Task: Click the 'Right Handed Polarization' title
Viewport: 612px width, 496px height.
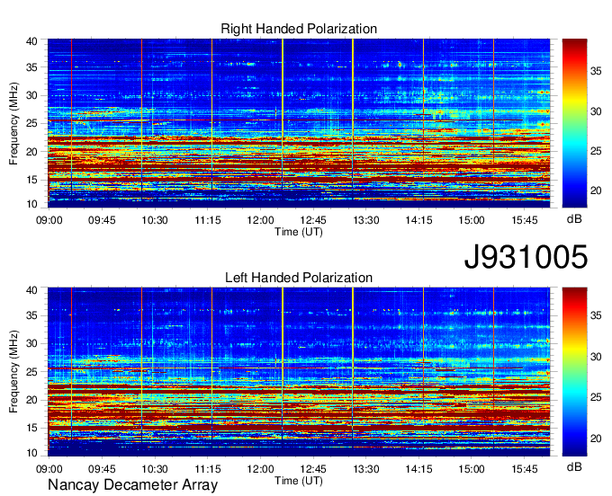Action: click(x=299, y=29)
